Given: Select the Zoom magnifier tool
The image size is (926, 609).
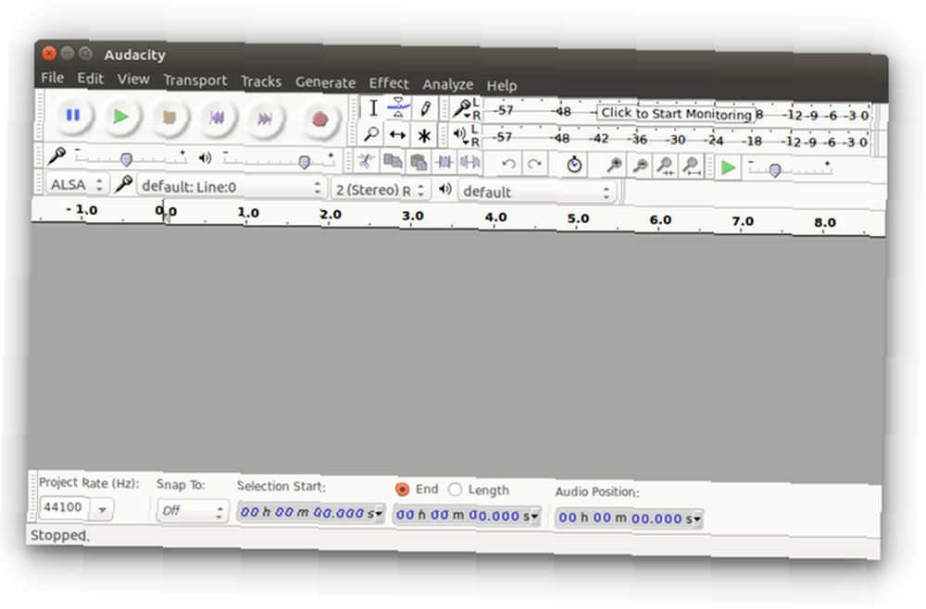Looking at the screenshot, I should pos(371,134).
